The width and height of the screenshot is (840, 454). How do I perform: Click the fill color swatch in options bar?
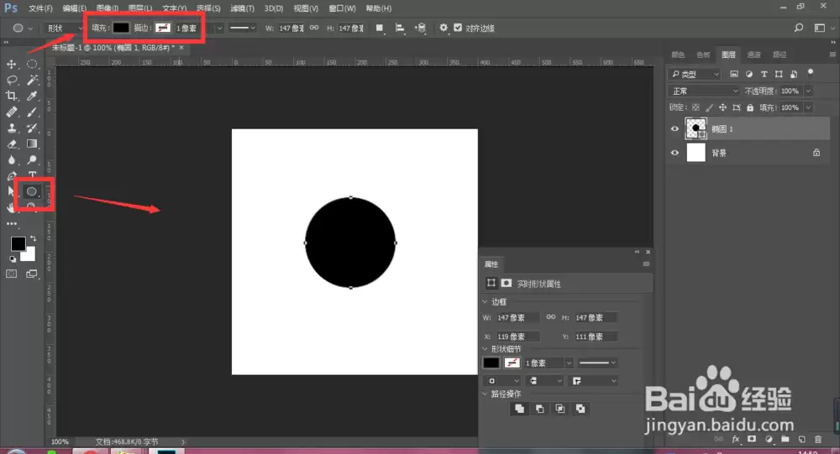[120, 28]
